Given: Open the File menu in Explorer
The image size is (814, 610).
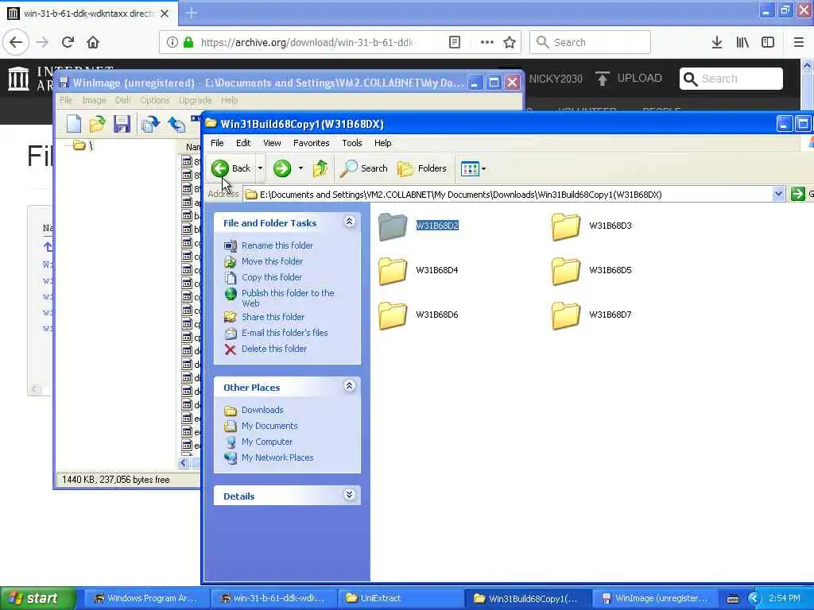Looking at the screenshot, I should pyautogui.click(x=217, y=143).
